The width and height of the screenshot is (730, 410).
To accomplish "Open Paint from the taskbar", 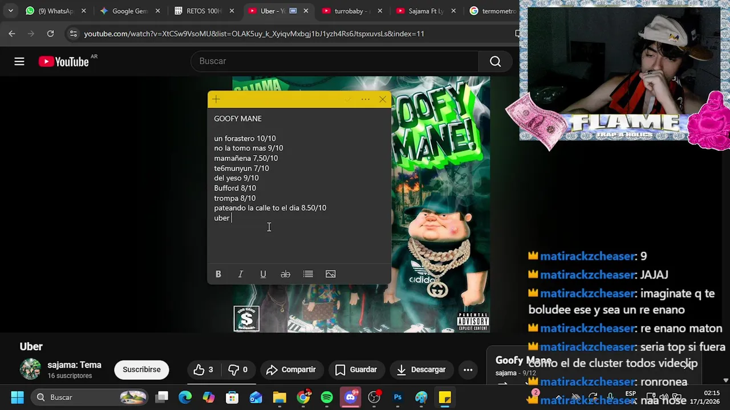I will point(421,397).
